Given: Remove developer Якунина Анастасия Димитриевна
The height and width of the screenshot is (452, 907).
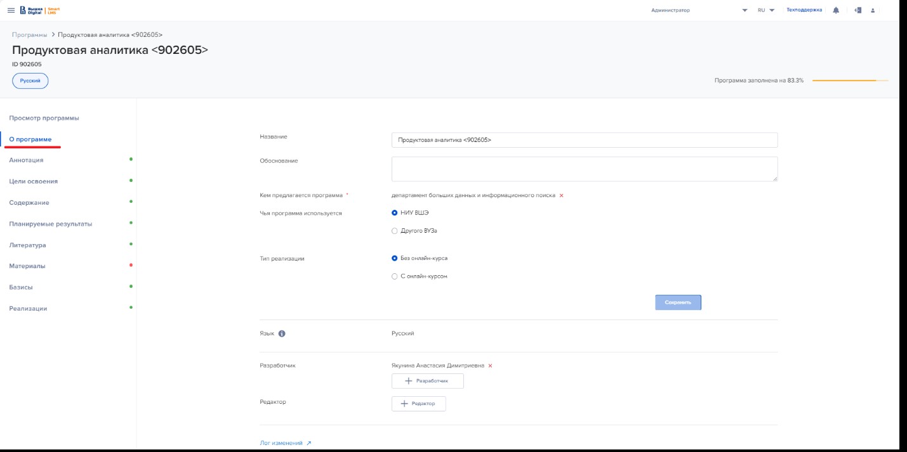Looking at the screenshot, I should (490, 366).
